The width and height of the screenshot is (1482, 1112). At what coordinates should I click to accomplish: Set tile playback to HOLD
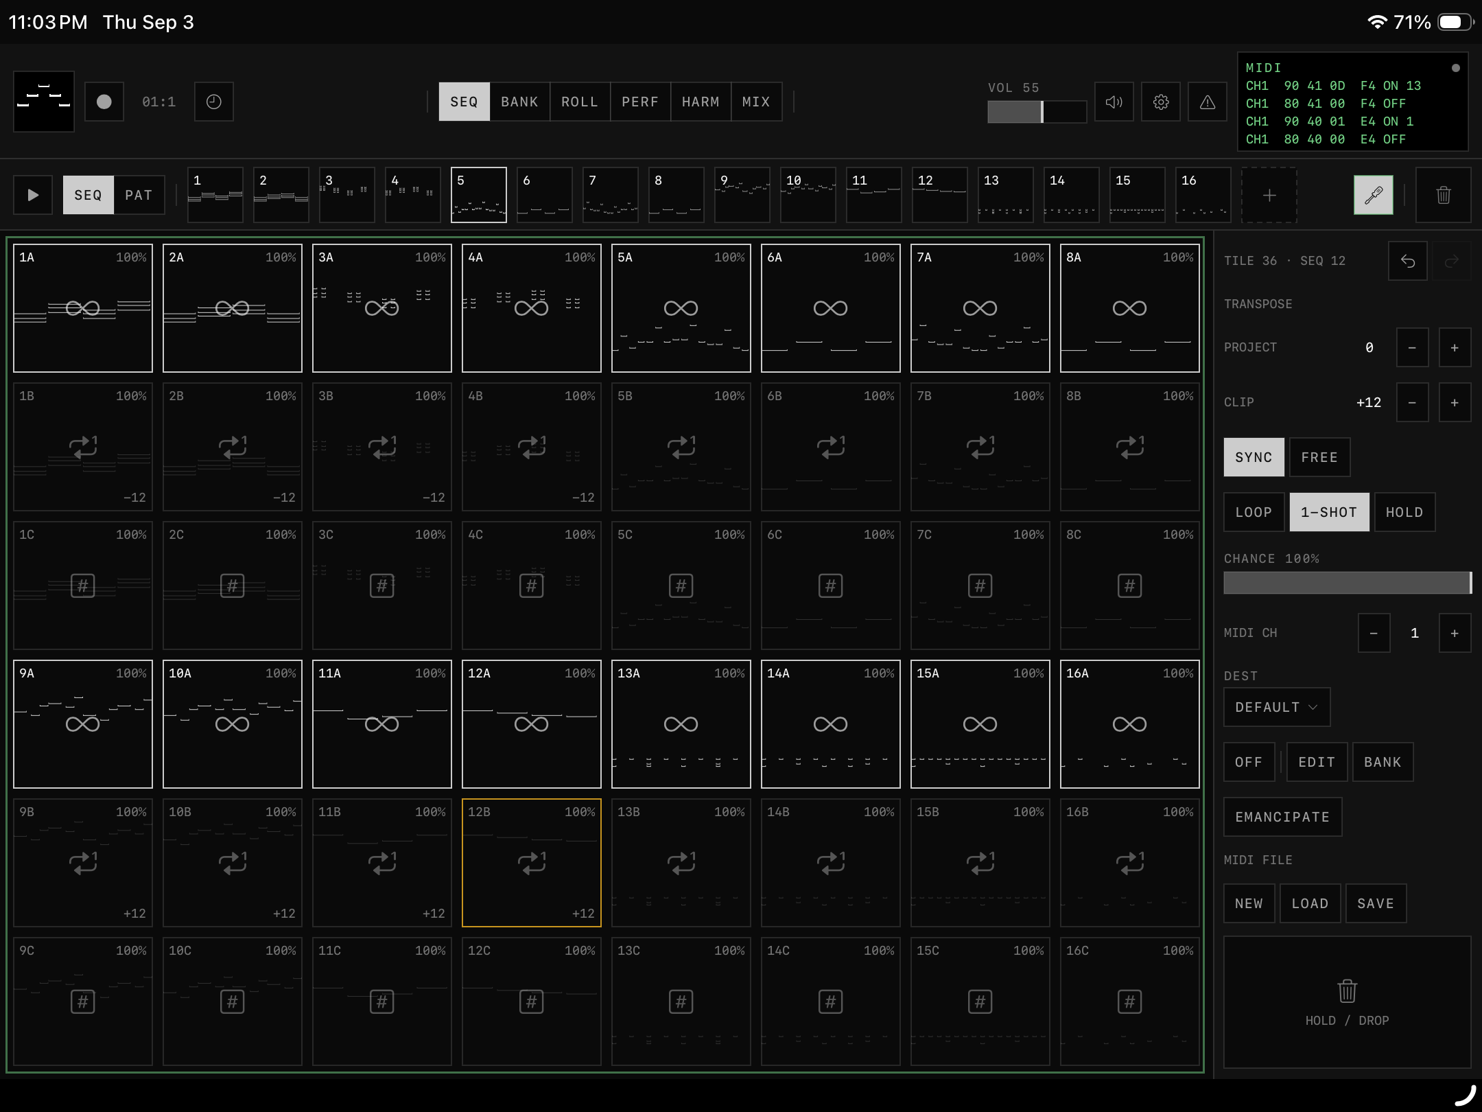tap(1405, 512)
